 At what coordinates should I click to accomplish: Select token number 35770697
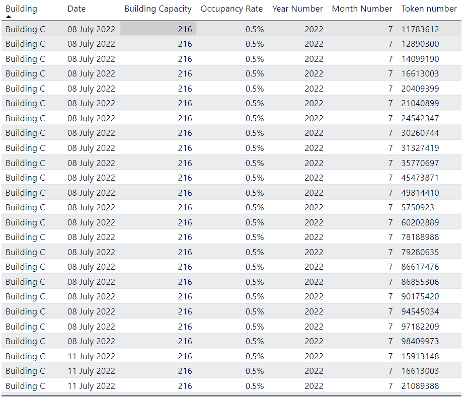[x=420, y=163]
